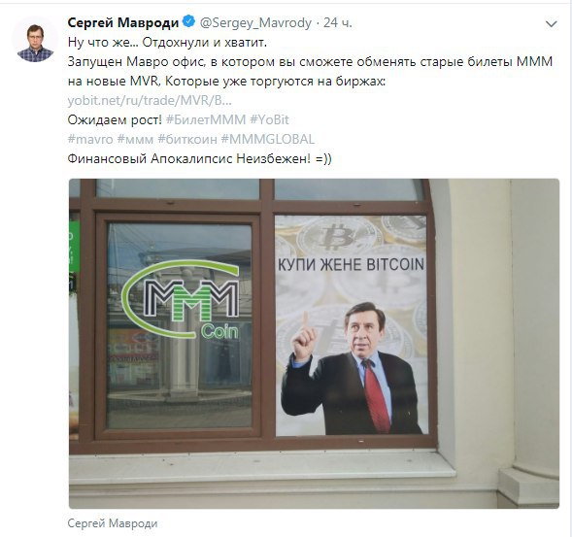Click the Сергей Мавроди caption below photo
Image resolution: width=572 pixels, height=537 pixels.
[x=113, y=523]
